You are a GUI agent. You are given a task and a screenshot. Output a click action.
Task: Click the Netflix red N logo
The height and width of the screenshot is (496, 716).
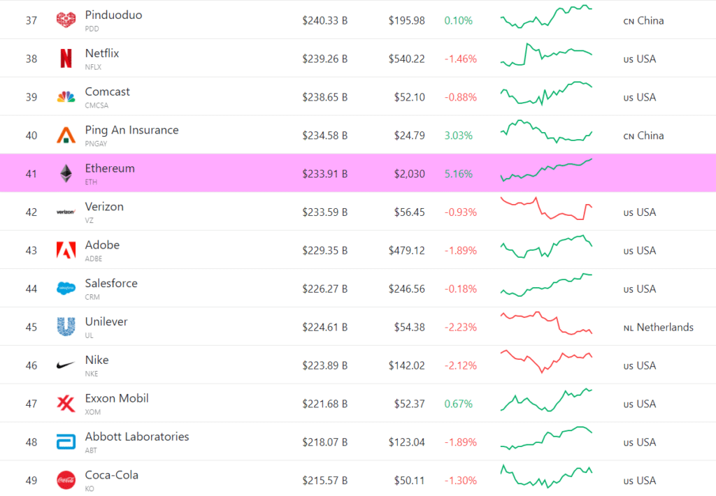click(66, 59)
